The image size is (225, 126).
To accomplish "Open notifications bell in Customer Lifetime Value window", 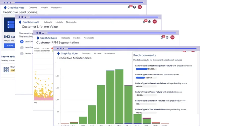I will pos(144,22).
